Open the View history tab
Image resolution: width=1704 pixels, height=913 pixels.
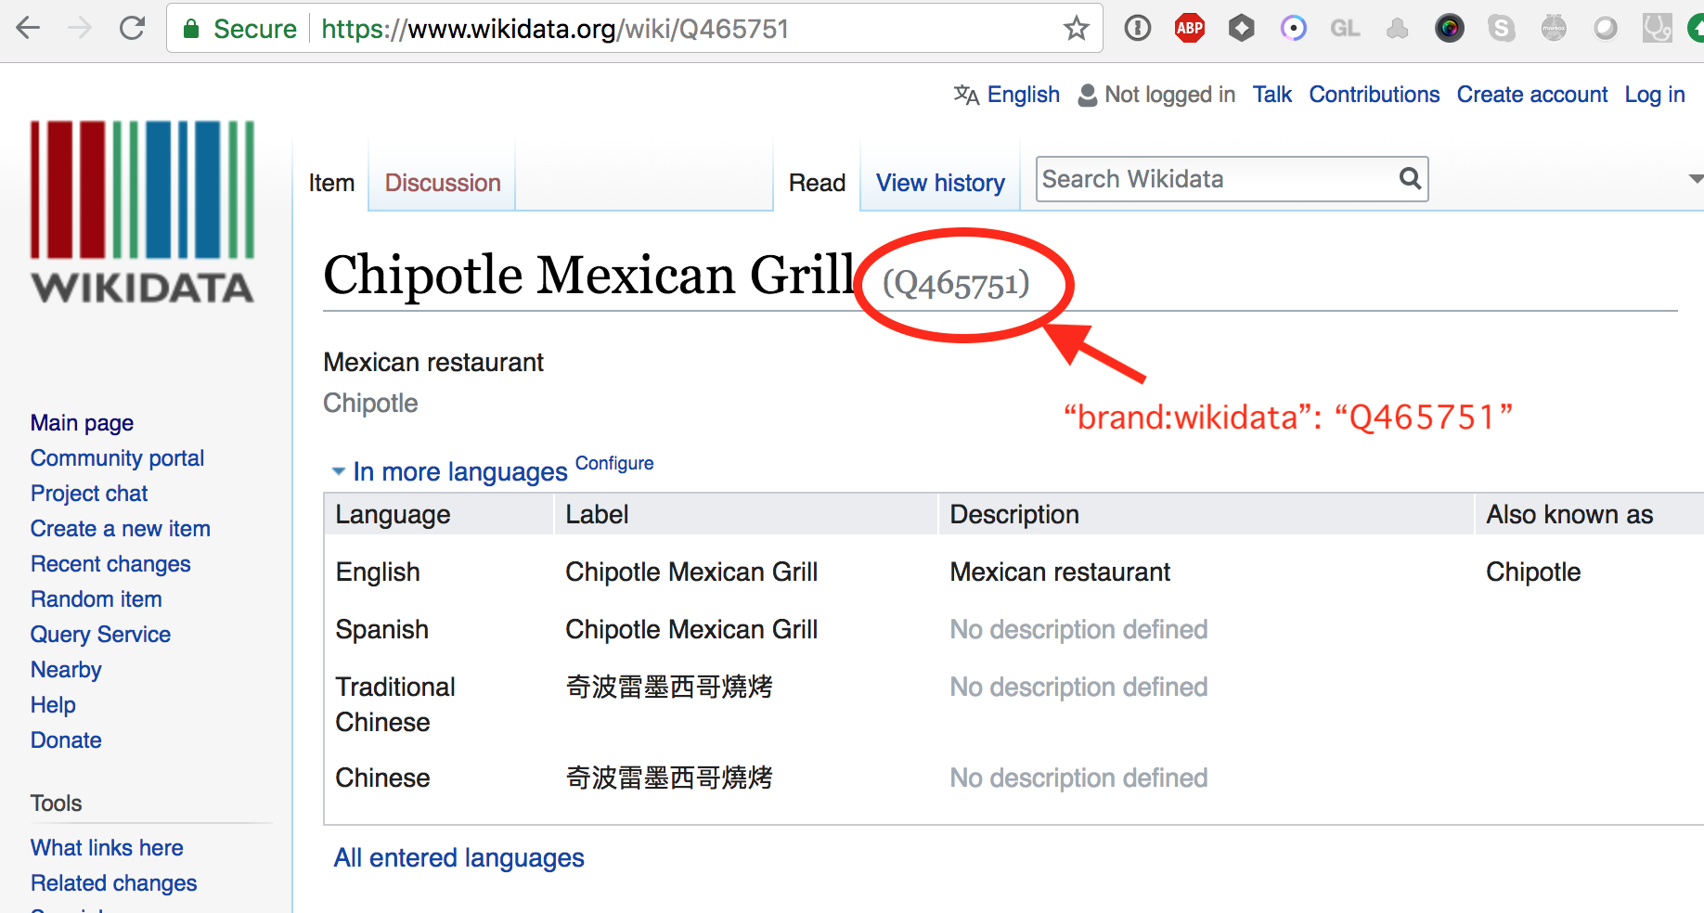[940, 183]
